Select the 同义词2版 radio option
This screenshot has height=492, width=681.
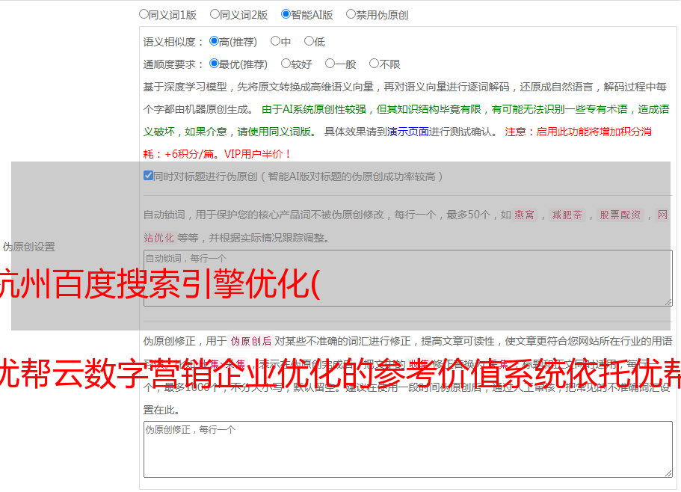[x=215, y=14]
